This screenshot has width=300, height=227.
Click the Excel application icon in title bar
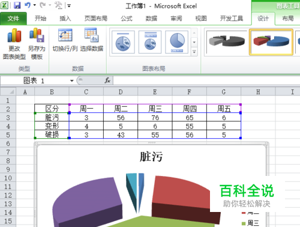point(4,5)
